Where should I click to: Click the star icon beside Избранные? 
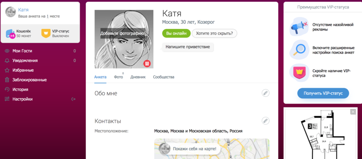point(7,70)
